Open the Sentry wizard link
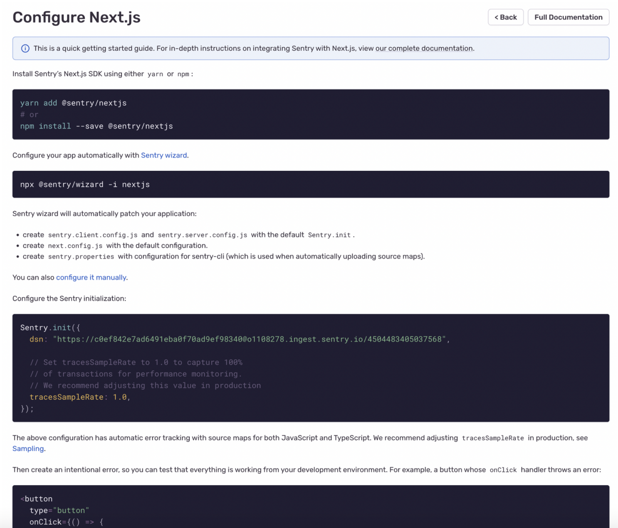618x528 pixels. [x=164, y=155]
